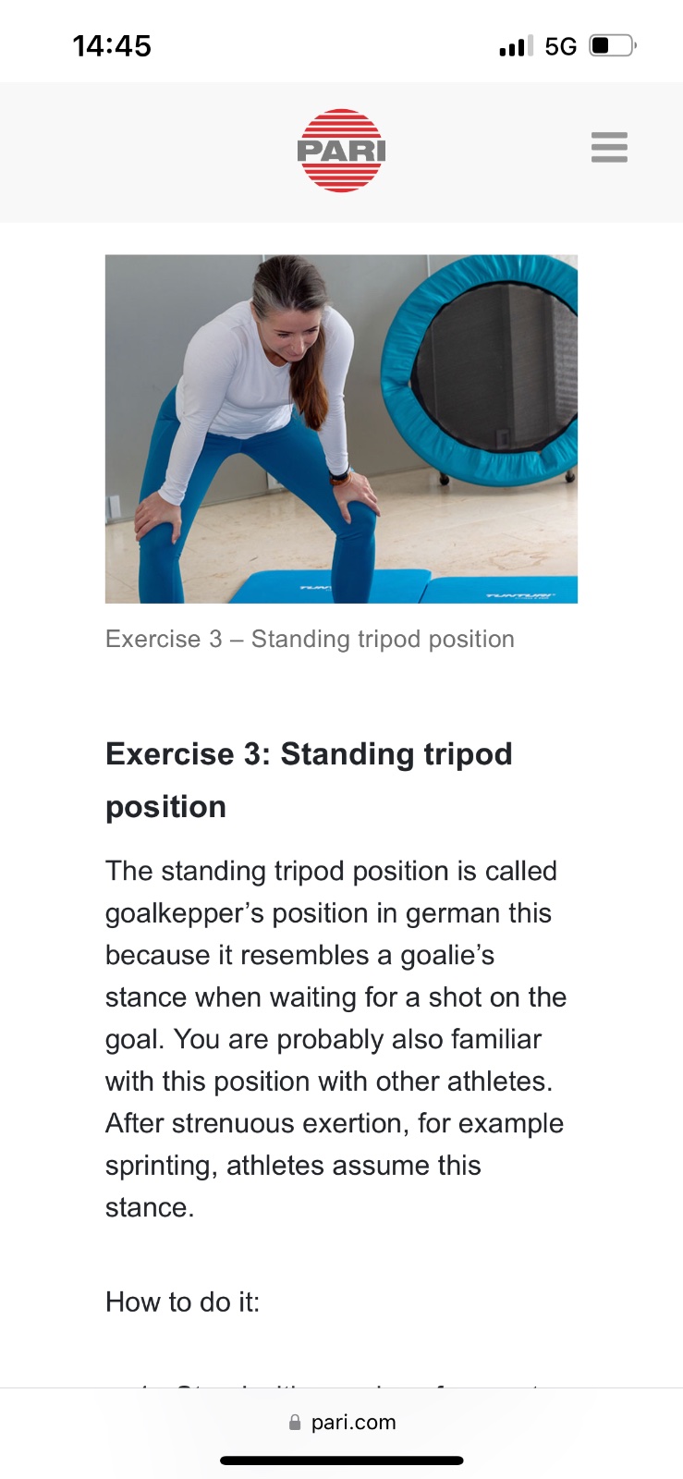683x1479 pixels.
Task: Tap the 14:45 clock in status bar
Action: coord(112,46)
